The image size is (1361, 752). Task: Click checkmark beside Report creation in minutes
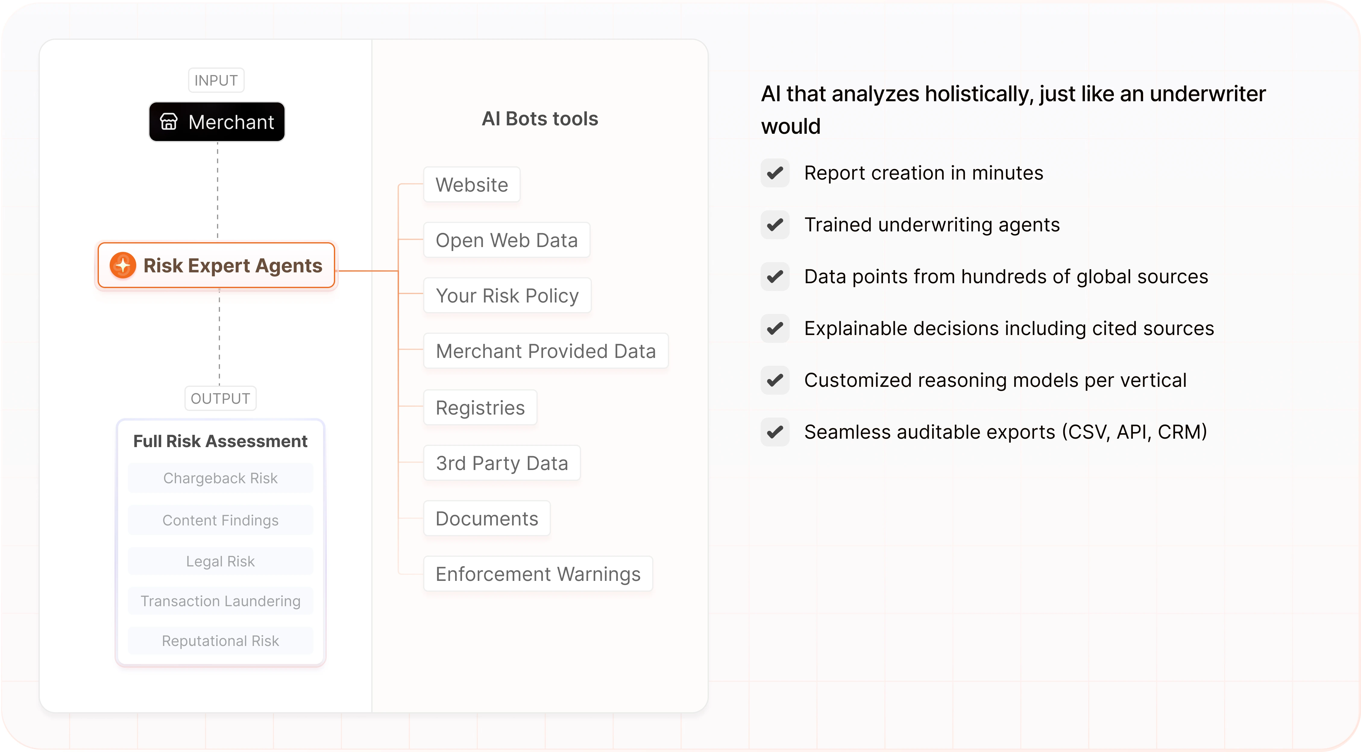[x=775, y=173]
